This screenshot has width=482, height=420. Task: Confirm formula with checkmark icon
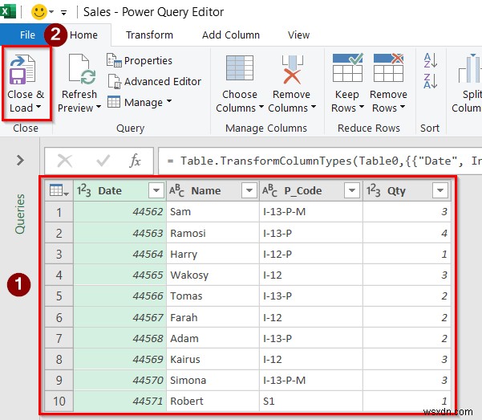[x=103, y=161]
